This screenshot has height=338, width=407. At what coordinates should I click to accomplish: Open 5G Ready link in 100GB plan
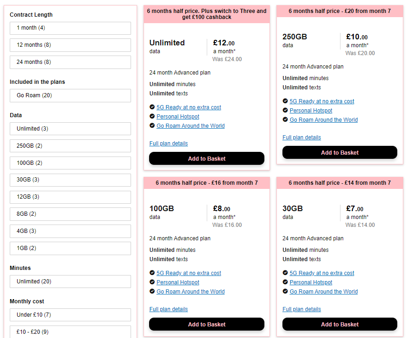click(188, 273)
